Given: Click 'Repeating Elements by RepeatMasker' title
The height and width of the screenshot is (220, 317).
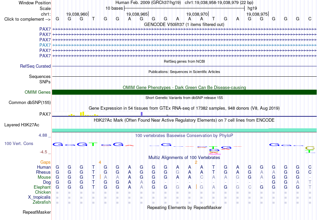Looking at the screenshot, I should (185, 208).
